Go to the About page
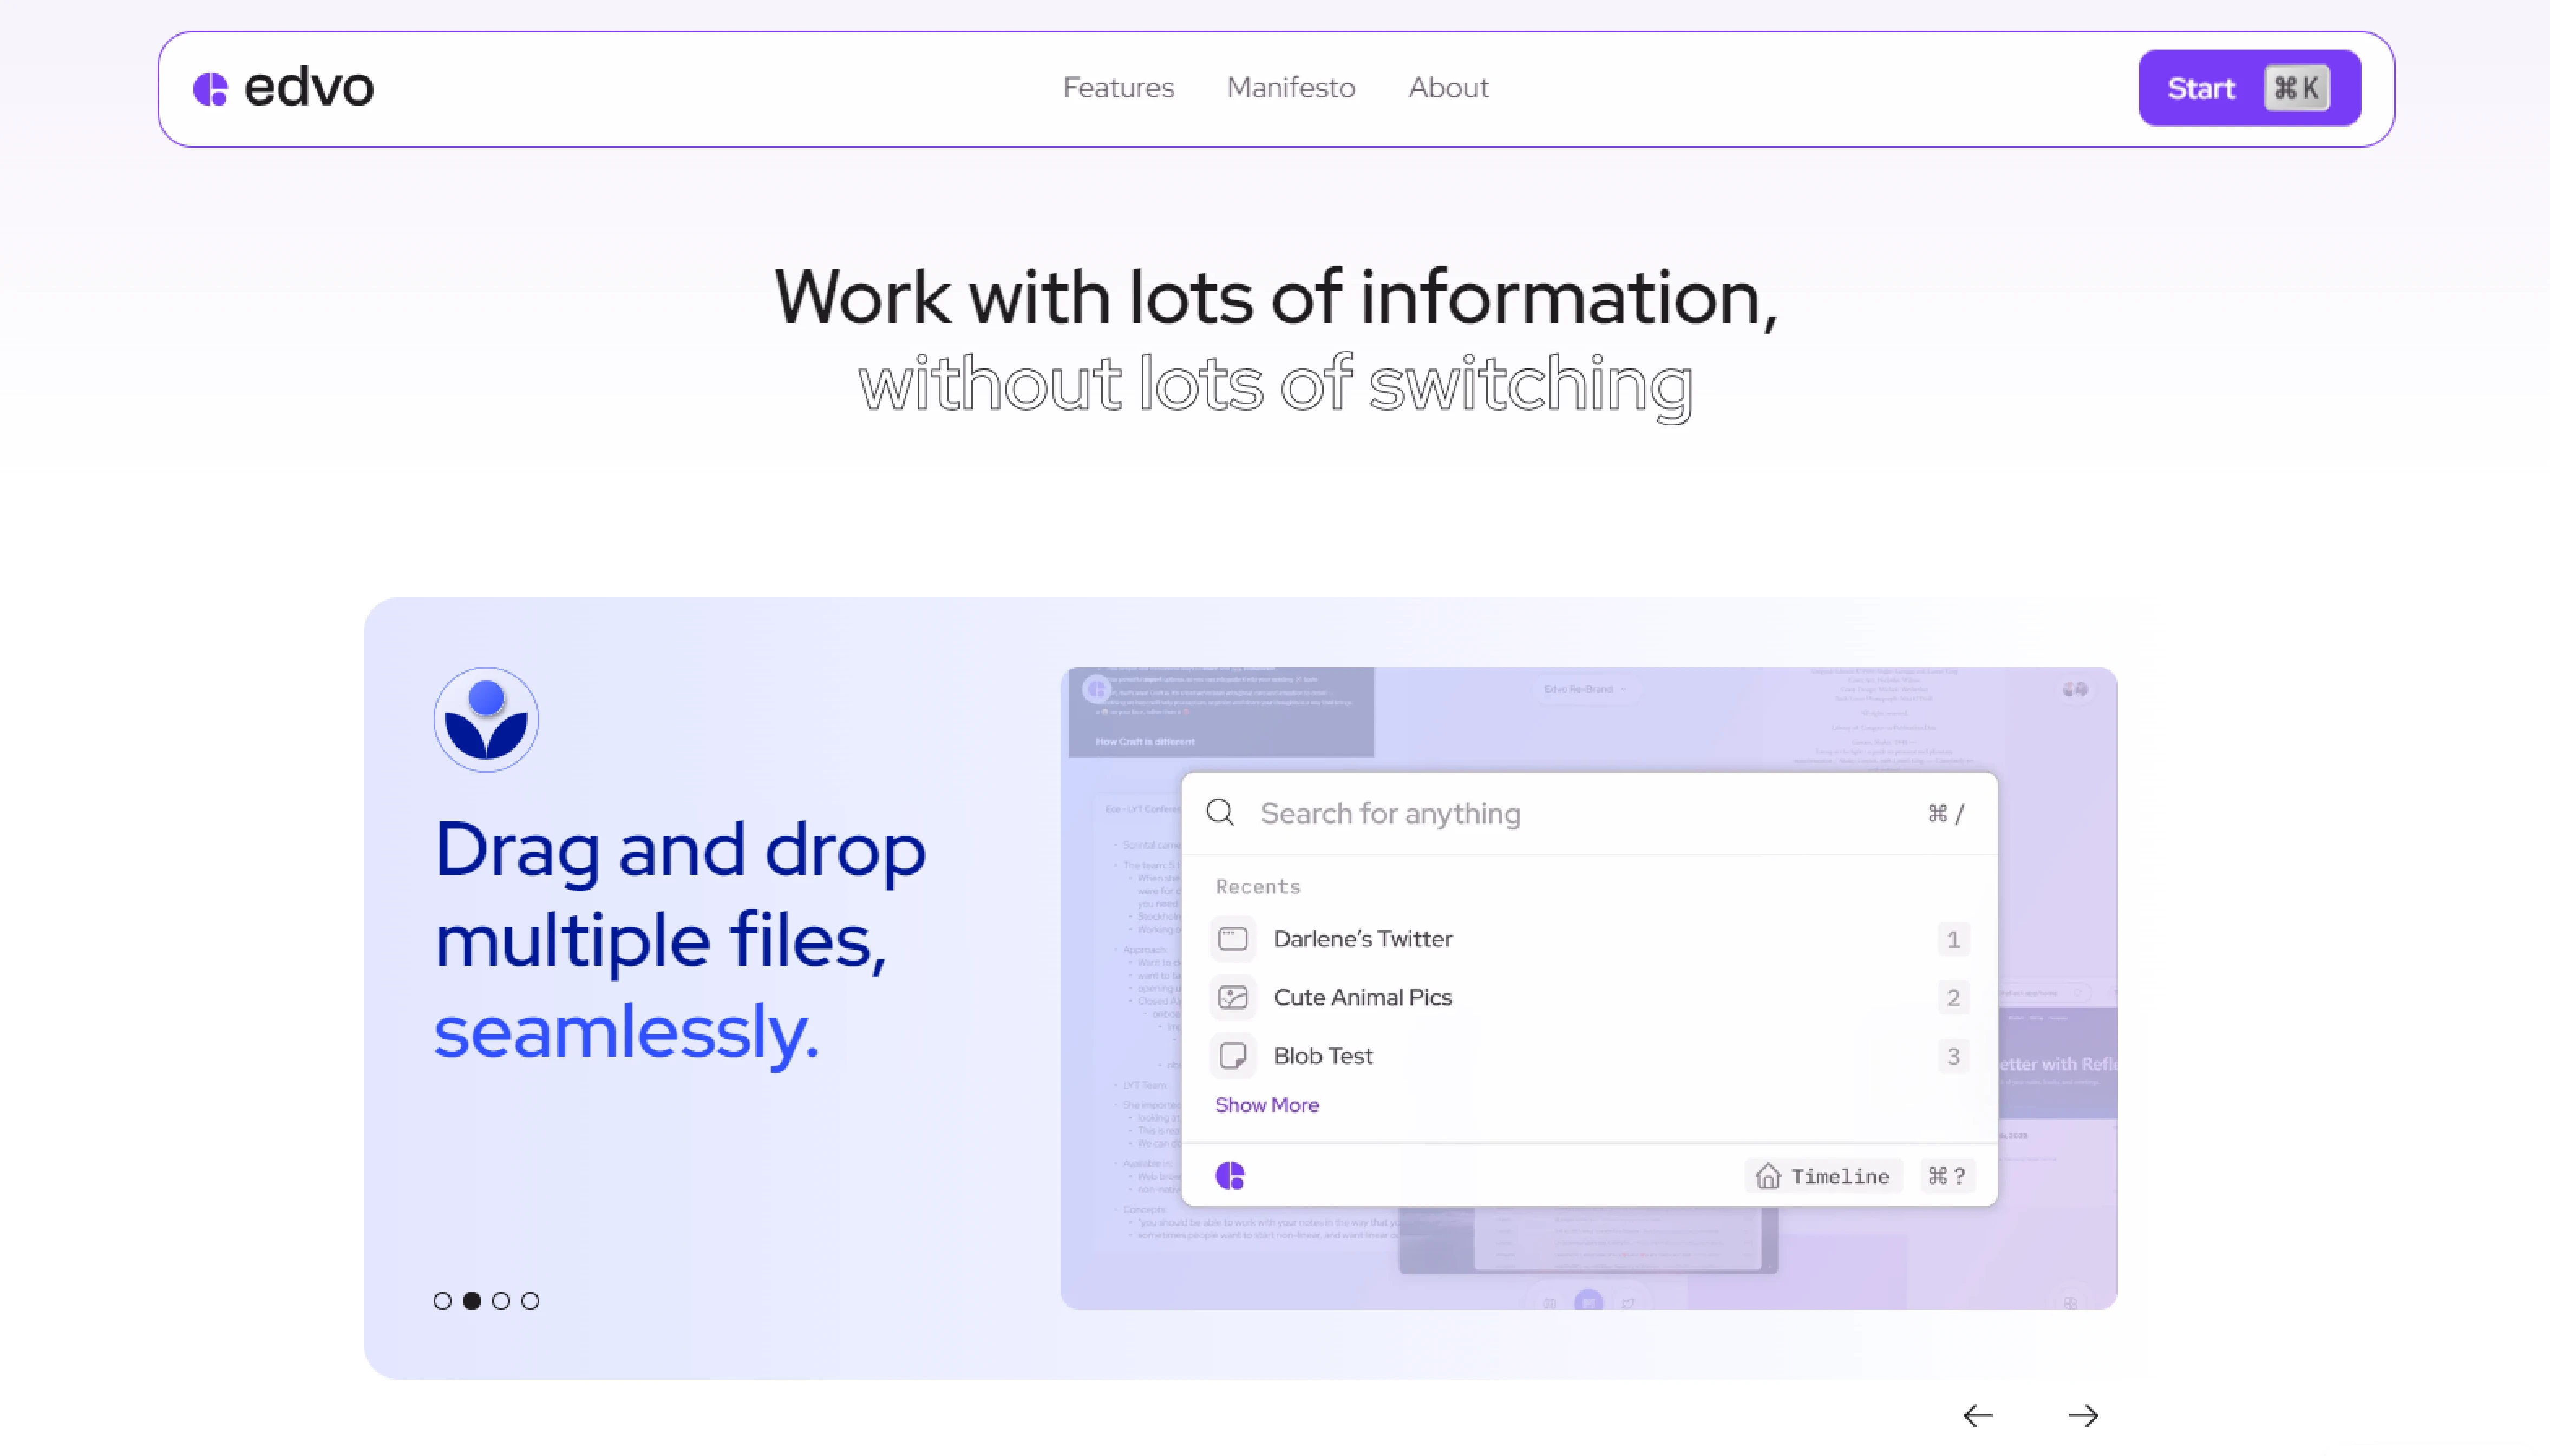2550x1456 pixels. click(1448, 88)
